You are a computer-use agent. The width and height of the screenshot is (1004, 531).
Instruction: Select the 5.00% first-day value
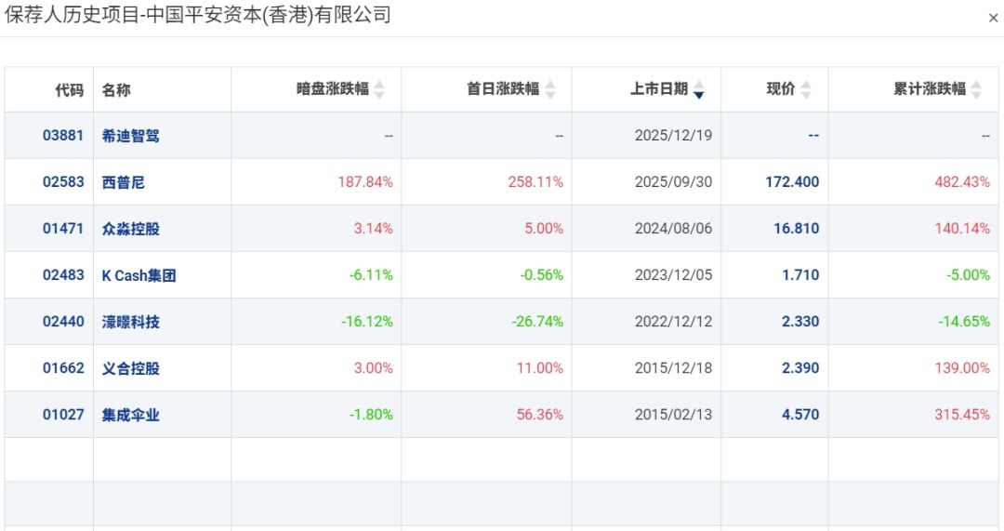544,229
